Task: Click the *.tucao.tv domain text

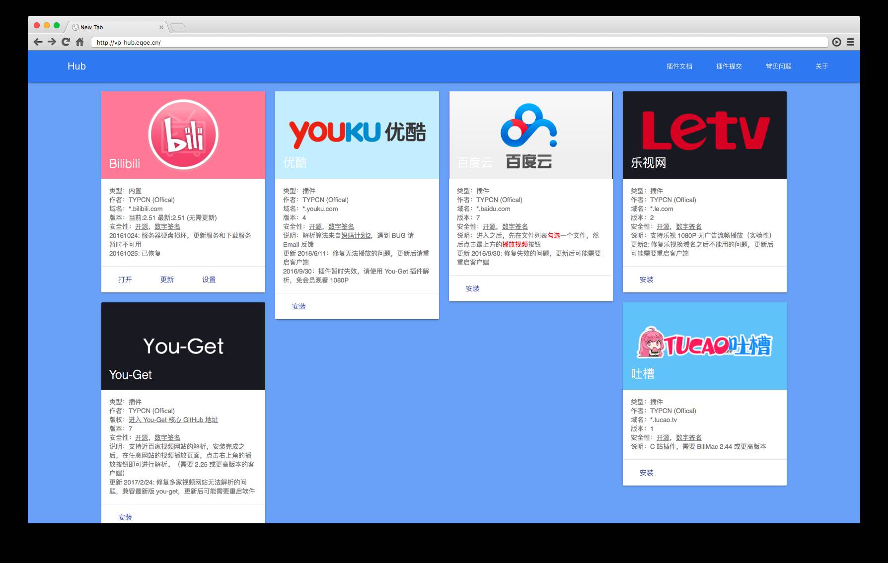Action: point(664,420)
